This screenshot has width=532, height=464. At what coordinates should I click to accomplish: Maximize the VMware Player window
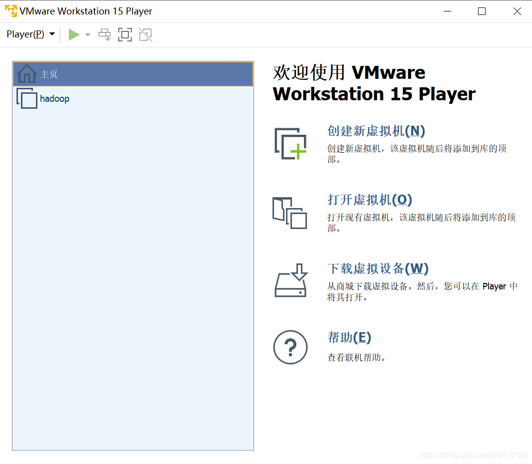point(482,11)
